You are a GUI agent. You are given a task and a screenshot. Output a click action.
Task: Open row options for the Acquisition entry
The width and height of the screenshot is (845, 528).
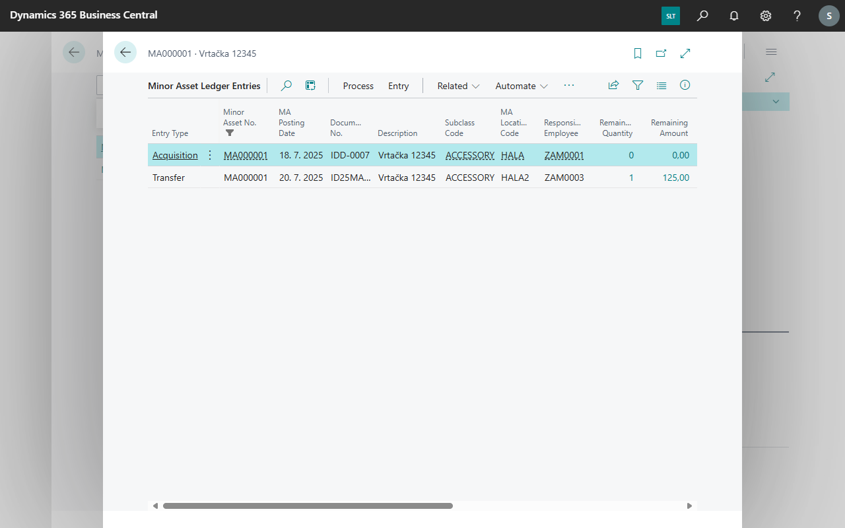(210, 156)
